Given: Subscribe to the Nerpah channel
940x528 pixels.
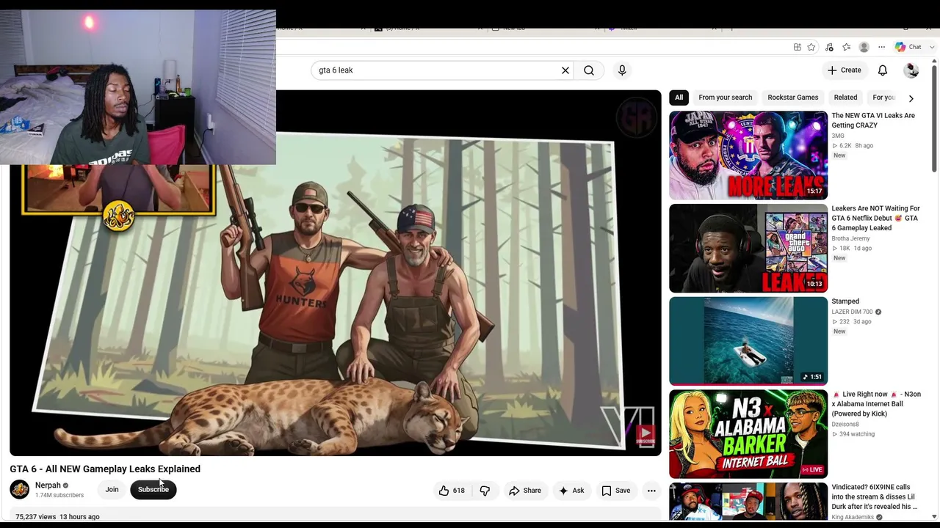Looking at the screenshot, I should click(x=153, y=490).
